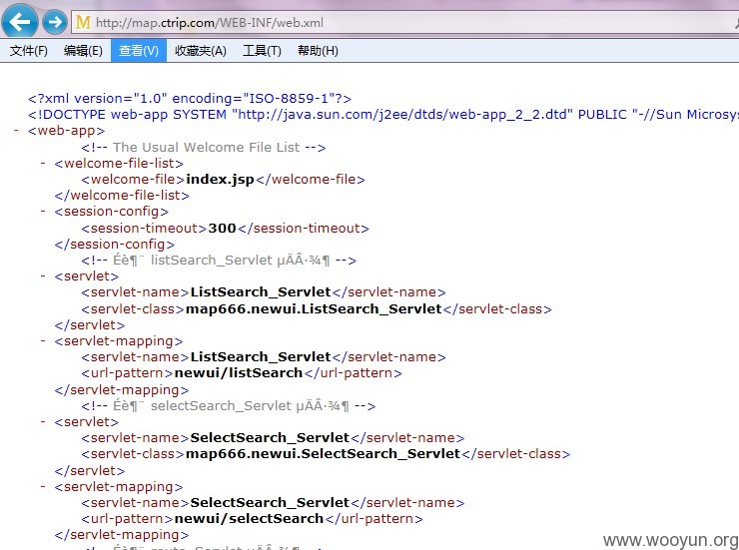Screen dimensions: 739x550
Task: Click the closing session-config tag
Action: pyautogui.click(x=115, y=245)
